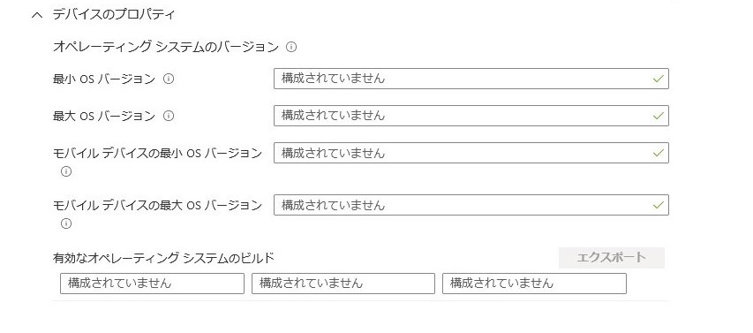
Task: Click info icon next to 最大 OS バージョン
Action: pos(168,116)
